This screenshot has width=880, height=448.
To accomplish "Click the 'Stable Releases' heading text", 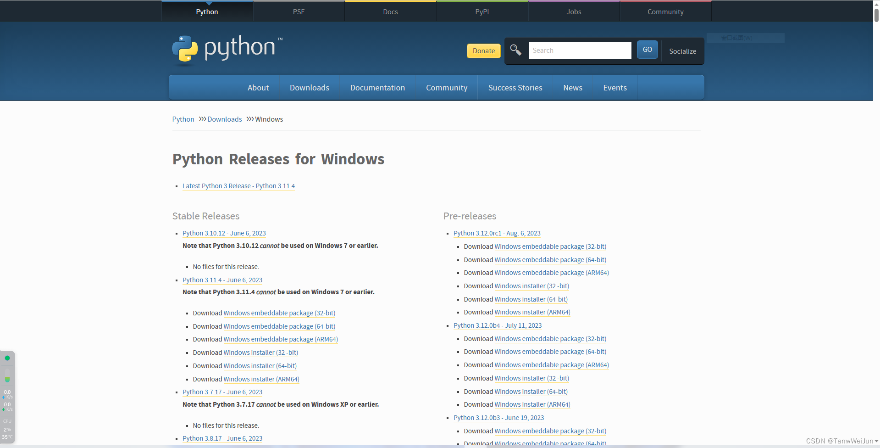I will 206,216.
